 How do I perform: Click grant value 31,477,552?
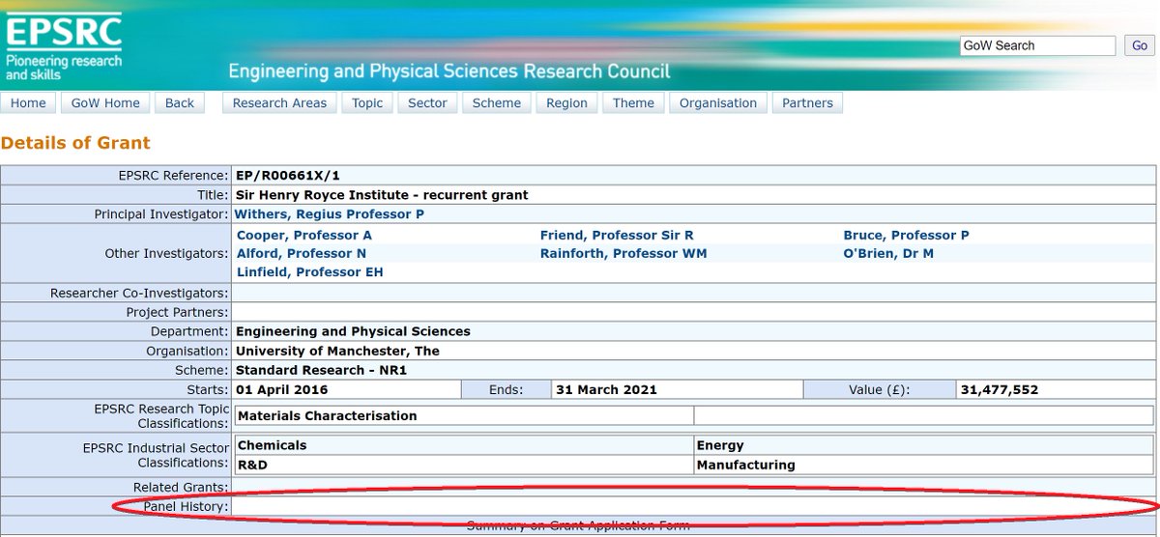pyautogui.click(x=1000, y=390)
